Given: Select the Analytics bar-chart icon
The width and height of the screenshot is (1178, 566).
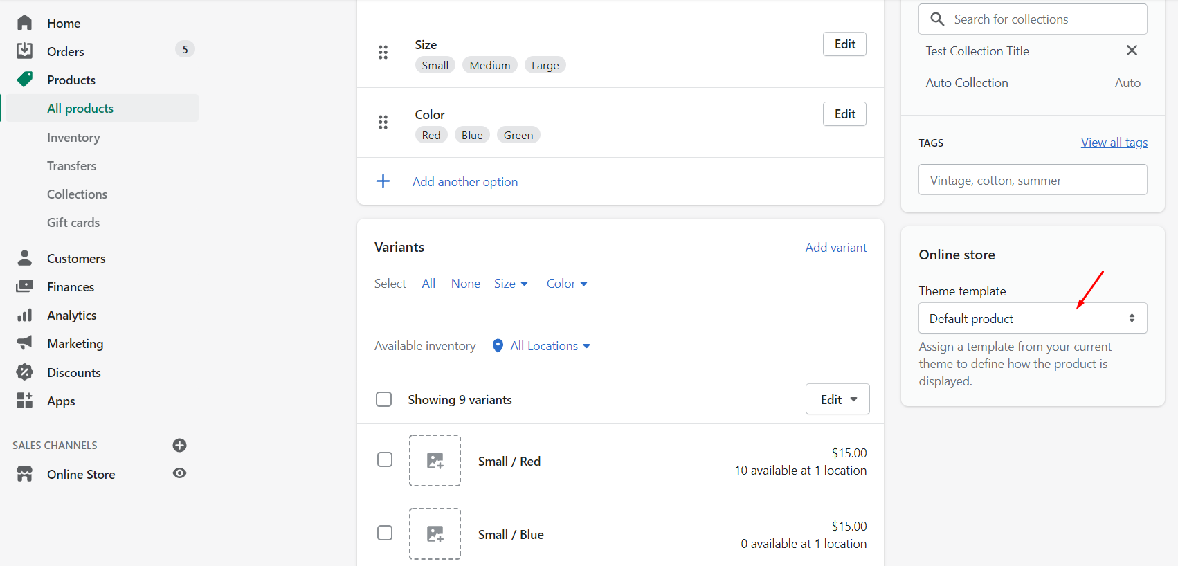Looking at the screenshot, I should click(x=24, y=315).
